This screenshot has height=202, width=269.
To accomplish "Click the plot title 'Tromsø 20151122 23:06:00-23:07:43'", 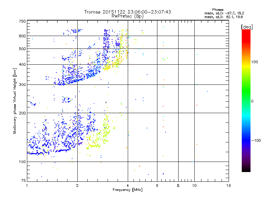I will (127, 12).
